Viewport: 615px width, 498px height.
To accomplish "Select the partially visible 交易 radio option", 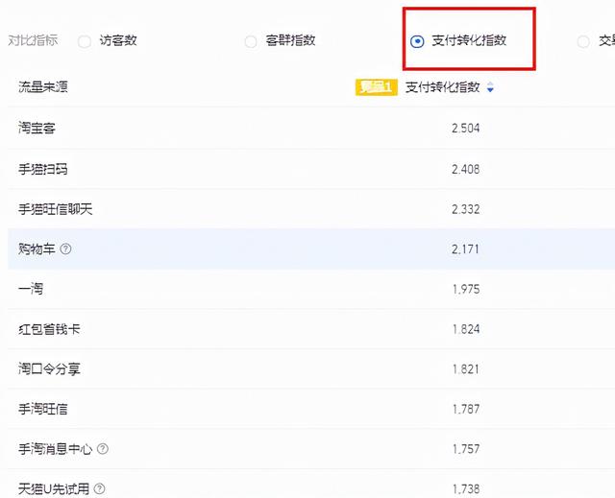I will 583,41.
